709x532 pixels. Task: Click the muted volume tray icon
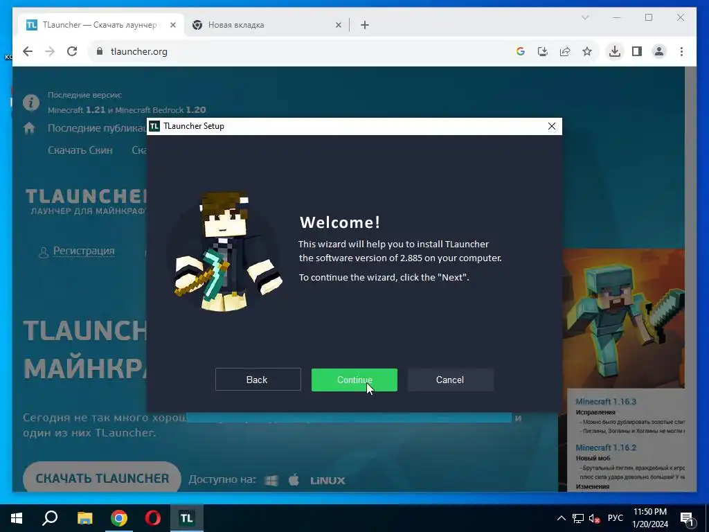[x=594, y=518]
